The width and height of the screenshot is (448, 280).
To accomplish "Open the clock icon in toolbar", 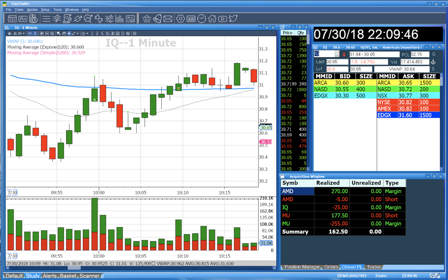I will (202, 18).
